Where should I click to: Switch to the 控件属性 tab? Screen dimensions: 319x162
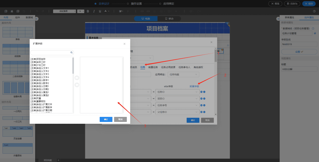(309, 17)
